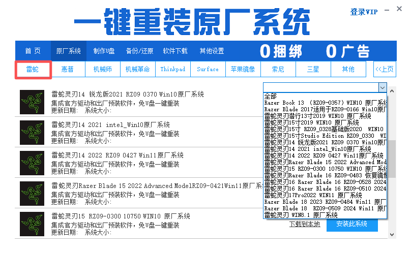Select the 机械师 brand button

coord(103,69)
